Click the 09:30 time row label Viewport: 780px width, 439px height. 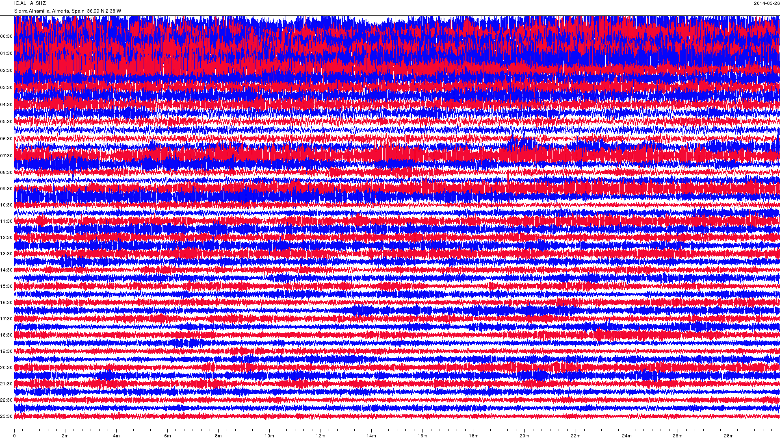coord(6,189)
